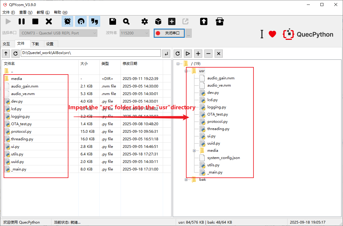Click the save floppy disk icon
Viewport: 343px width, 226px height.
coord(113,21)
